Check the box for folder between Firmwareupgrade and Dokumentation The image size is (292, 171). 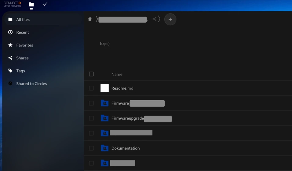(91, 133)
